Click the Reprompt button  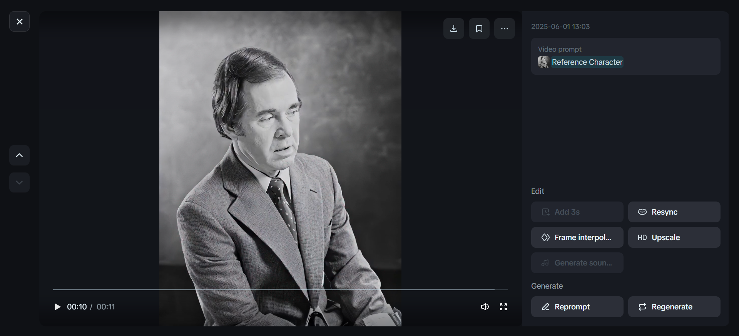(x=577, y=307)
